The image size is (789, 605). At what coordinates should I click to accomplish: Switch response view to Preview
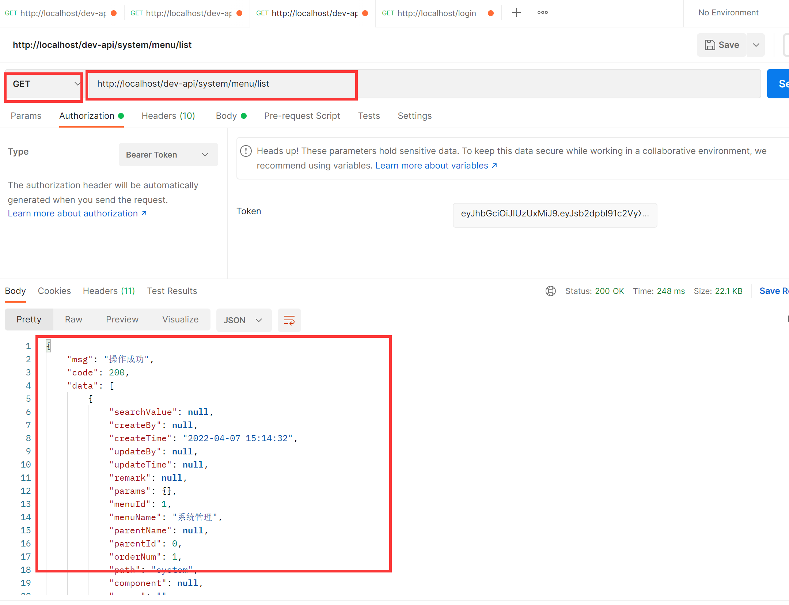click(122, 319)
